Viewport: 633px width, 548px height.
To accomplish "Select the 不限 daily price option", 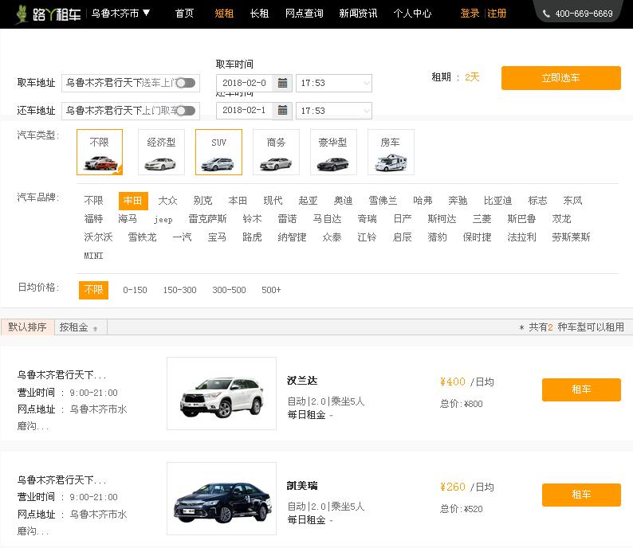I will pos(93,290).
